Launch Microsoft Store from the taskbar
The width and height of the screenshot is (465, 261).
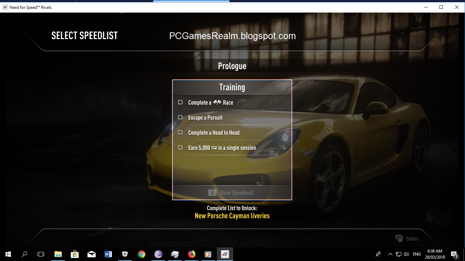pyautogui.click(x=75, y=254)
